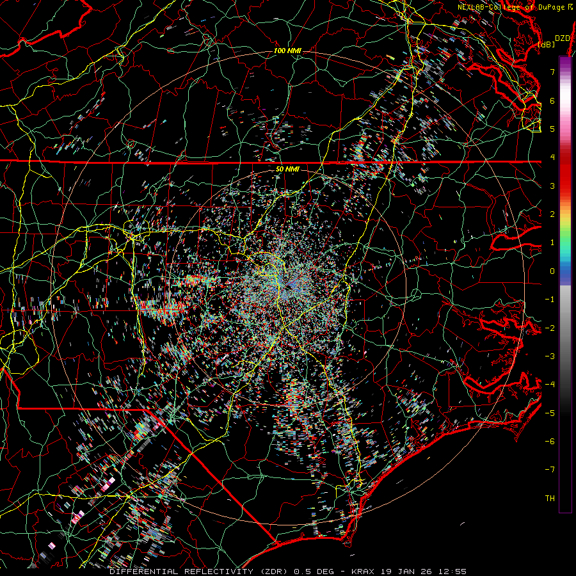The image size is (576, 576).
Task: Select the -5 dB scale label
Action: click(x=550, y=413)
